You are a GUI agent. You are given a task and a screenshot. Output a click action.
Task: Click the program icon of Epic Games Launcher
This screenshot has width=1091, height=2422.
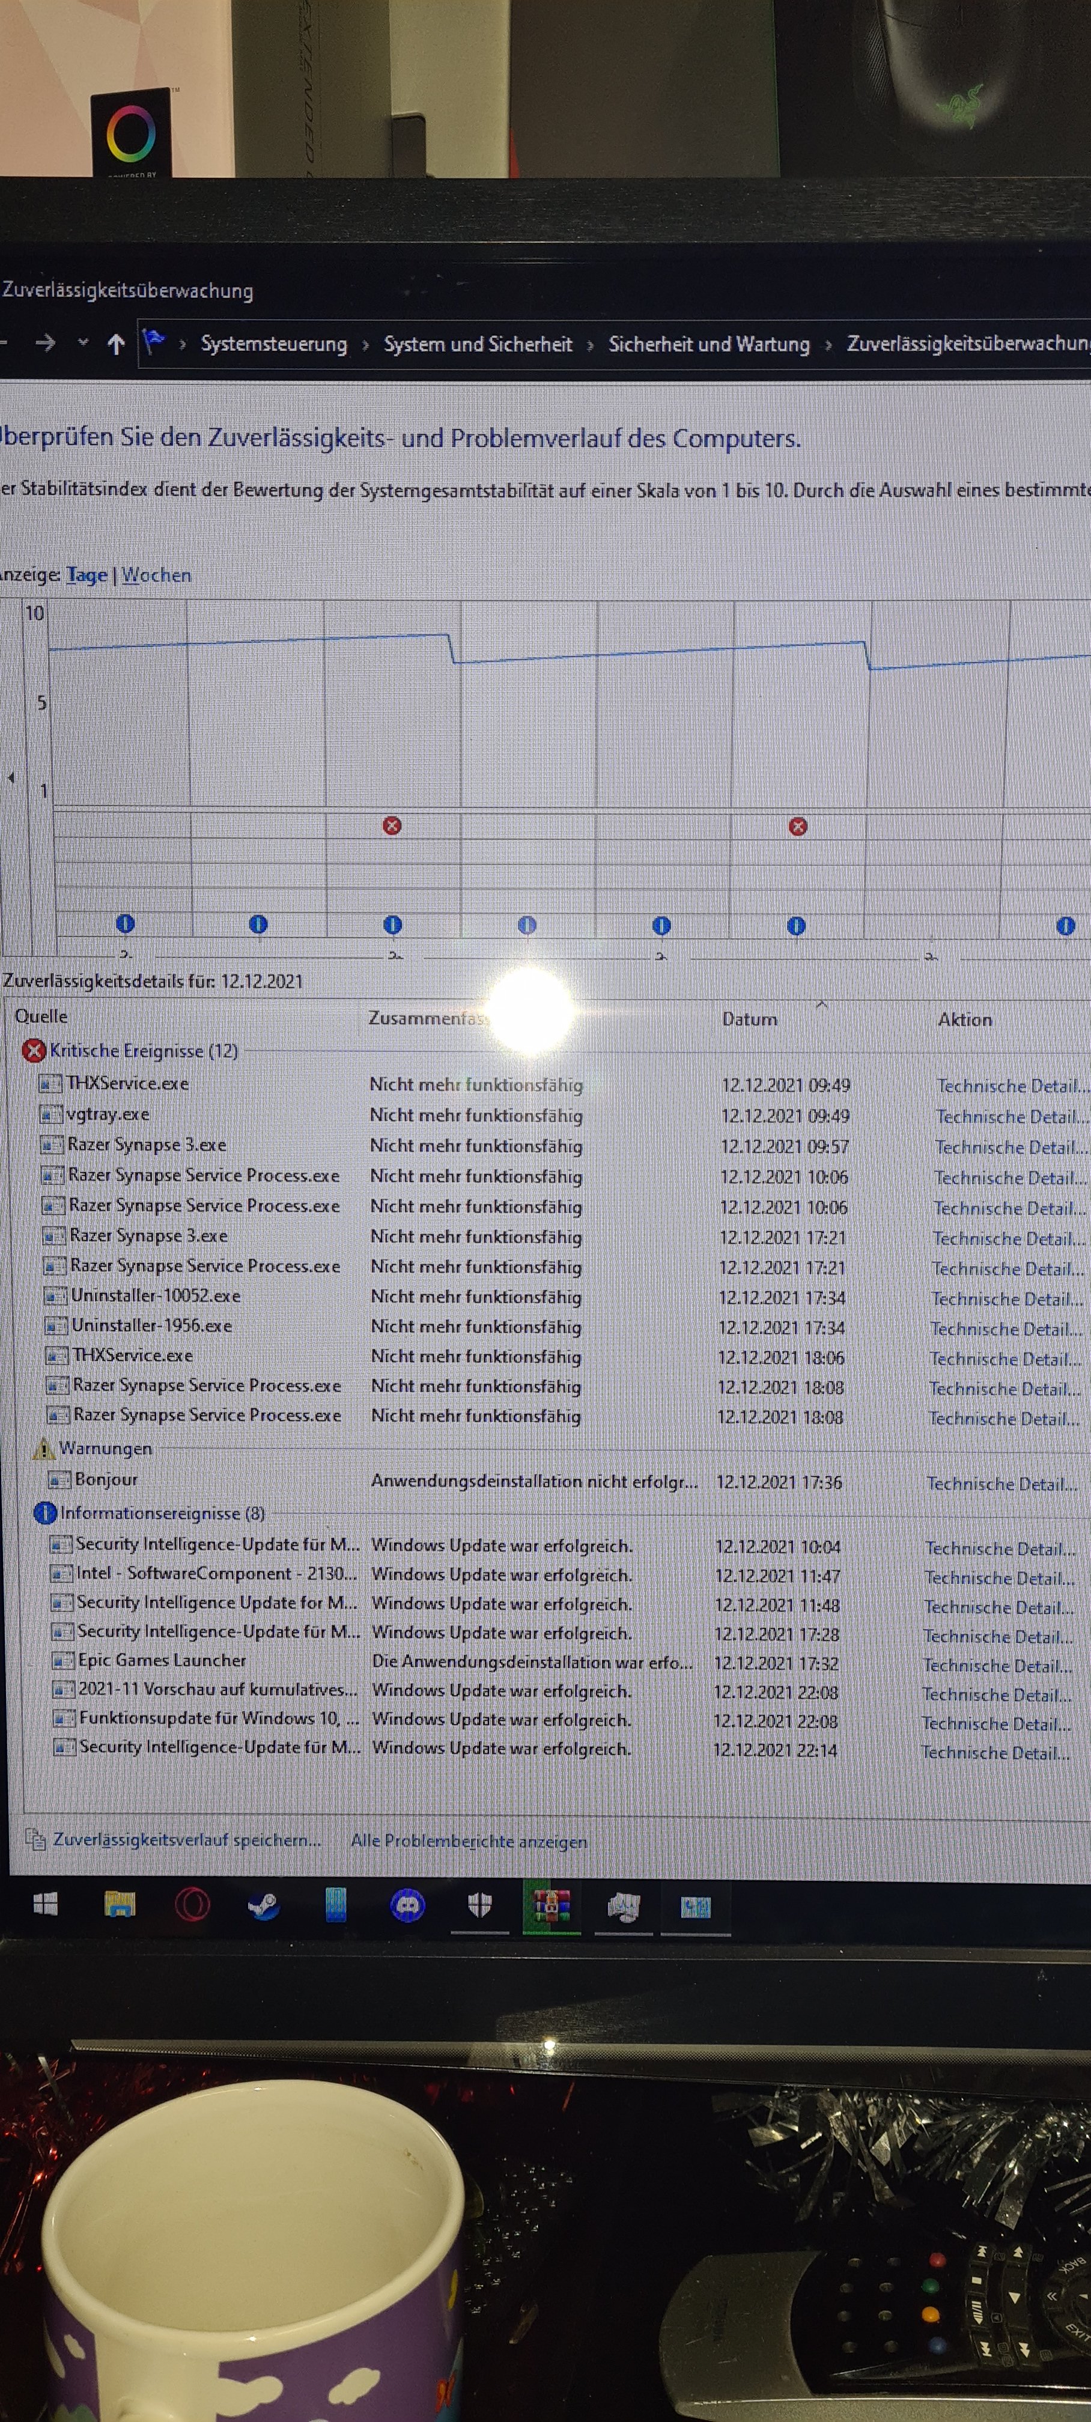(x=63, y=1660)
